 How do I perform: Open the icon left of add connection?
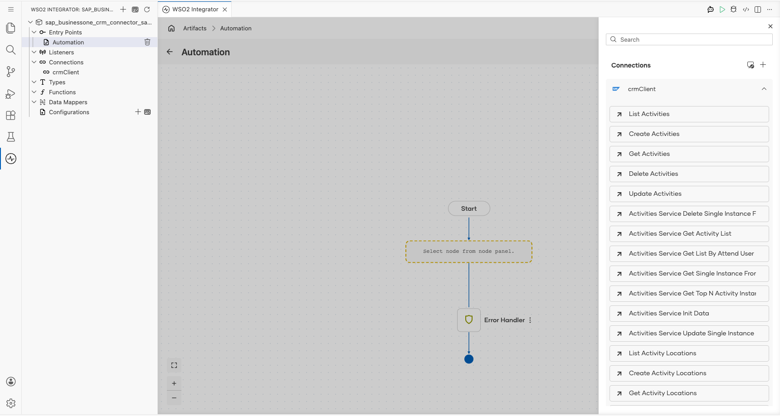click(x=751, y=65)
